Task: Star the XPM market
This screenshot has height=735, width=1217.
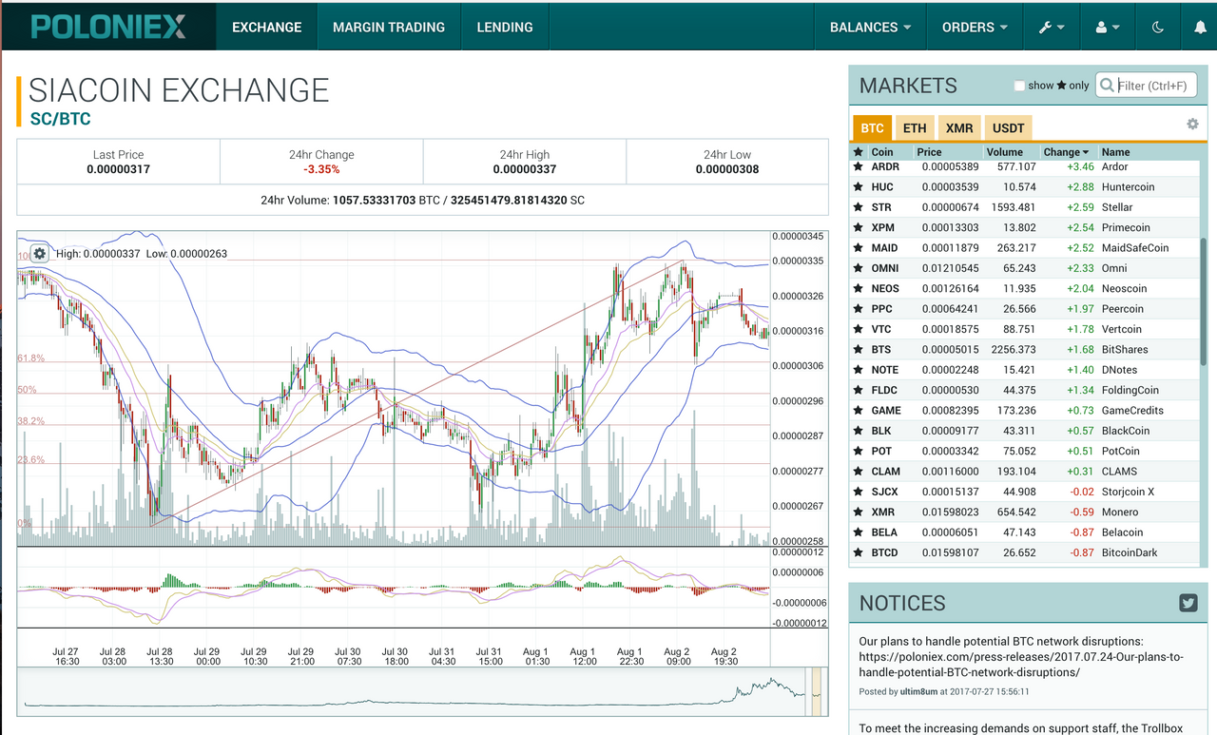Action: tap(859, 228)
